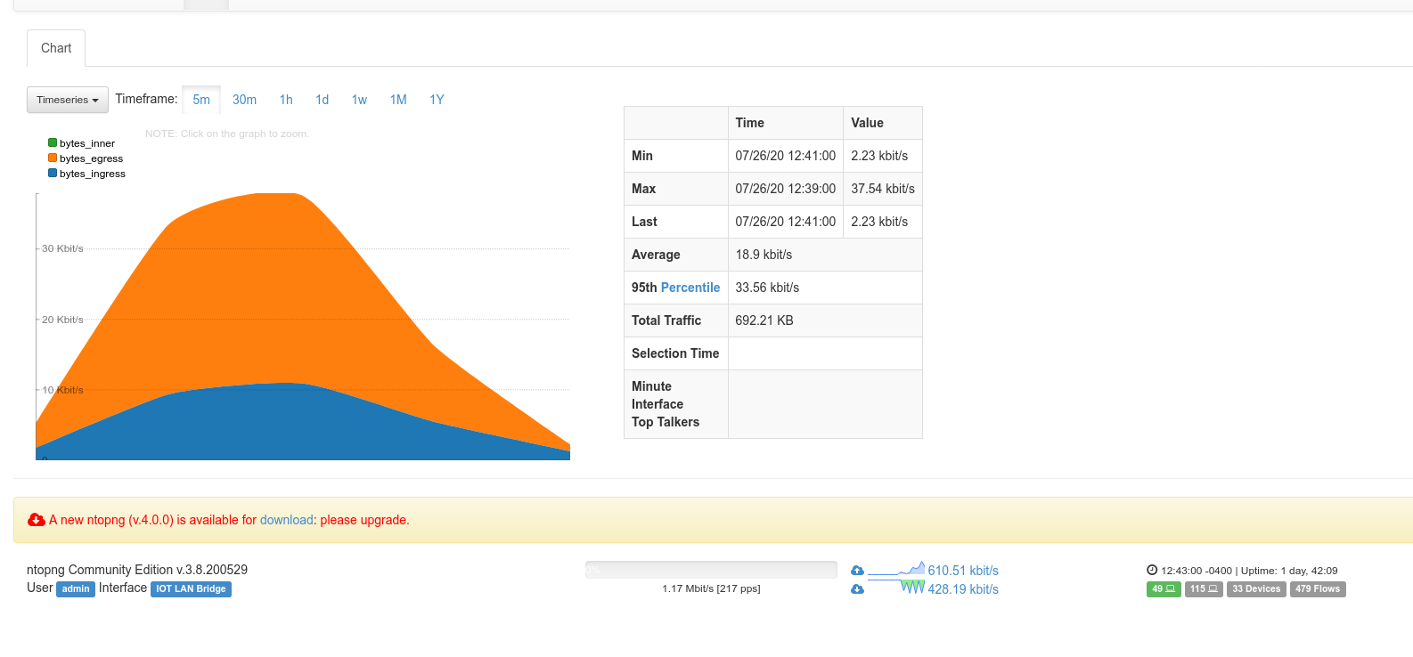This screenshot has width=1413, height=657.
Task: Click the download traffic sparkline graph
Action: 896,587
